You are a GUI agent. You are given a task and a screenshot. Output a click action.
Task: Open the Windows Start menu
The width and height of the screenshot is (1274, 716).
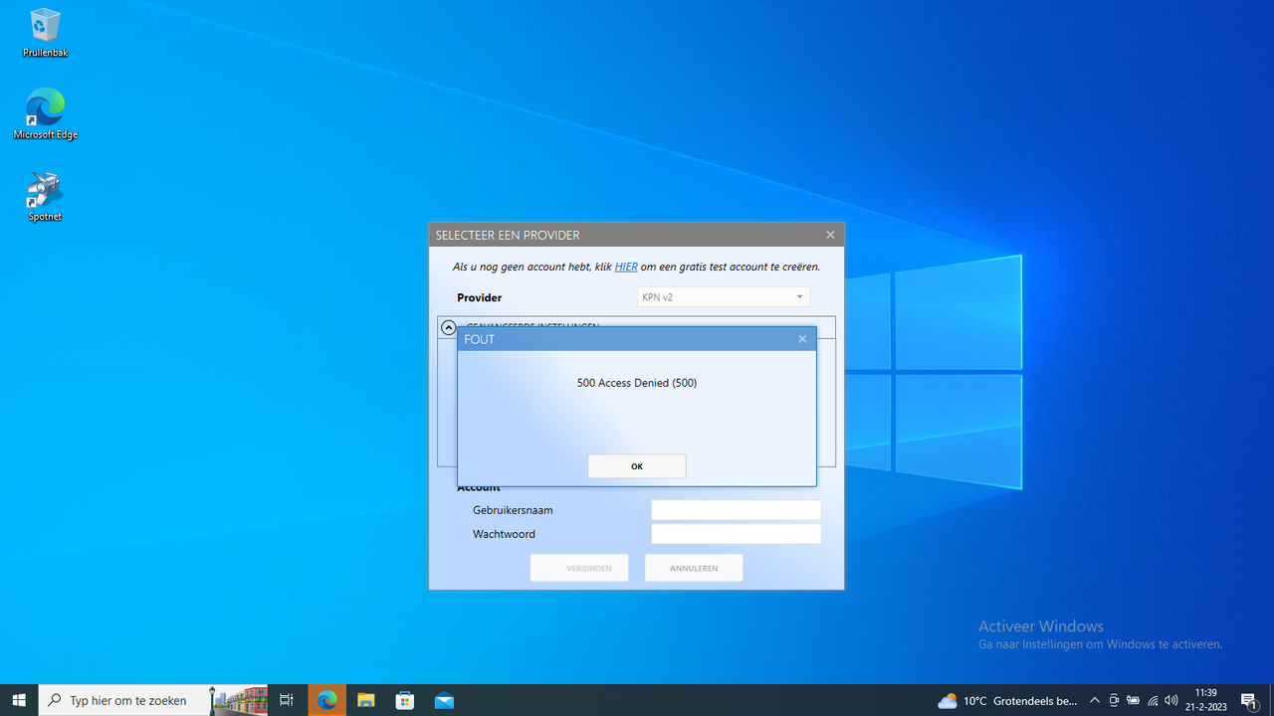coord(19,700)
